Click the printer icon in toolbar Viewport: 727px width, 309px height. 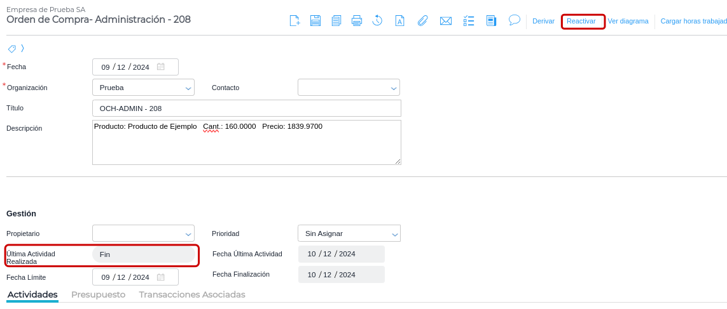click(x=357, y=21)
